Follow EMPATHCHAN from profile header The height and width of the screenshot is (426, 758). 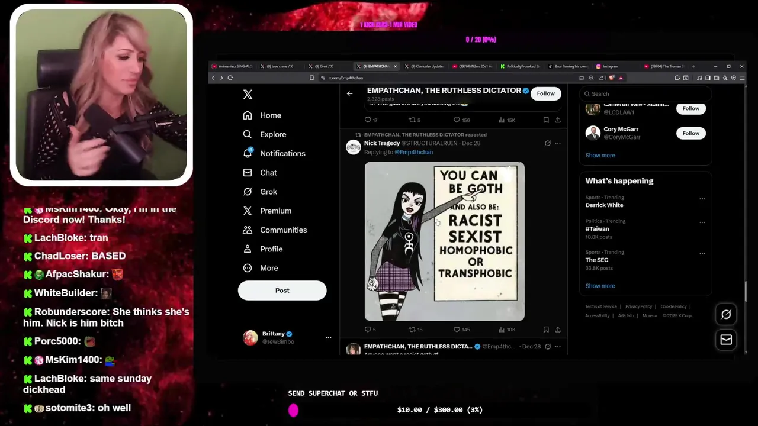coord(545,93)
